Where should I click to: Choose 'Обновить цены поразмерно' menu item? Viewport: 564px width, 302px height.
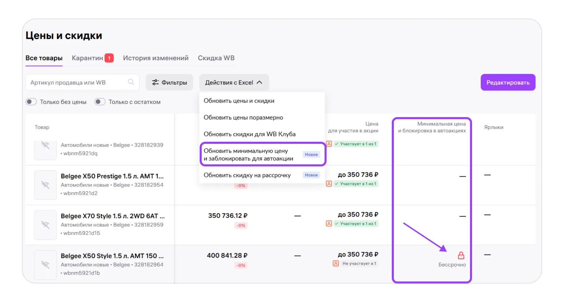(x=243, y=117)
